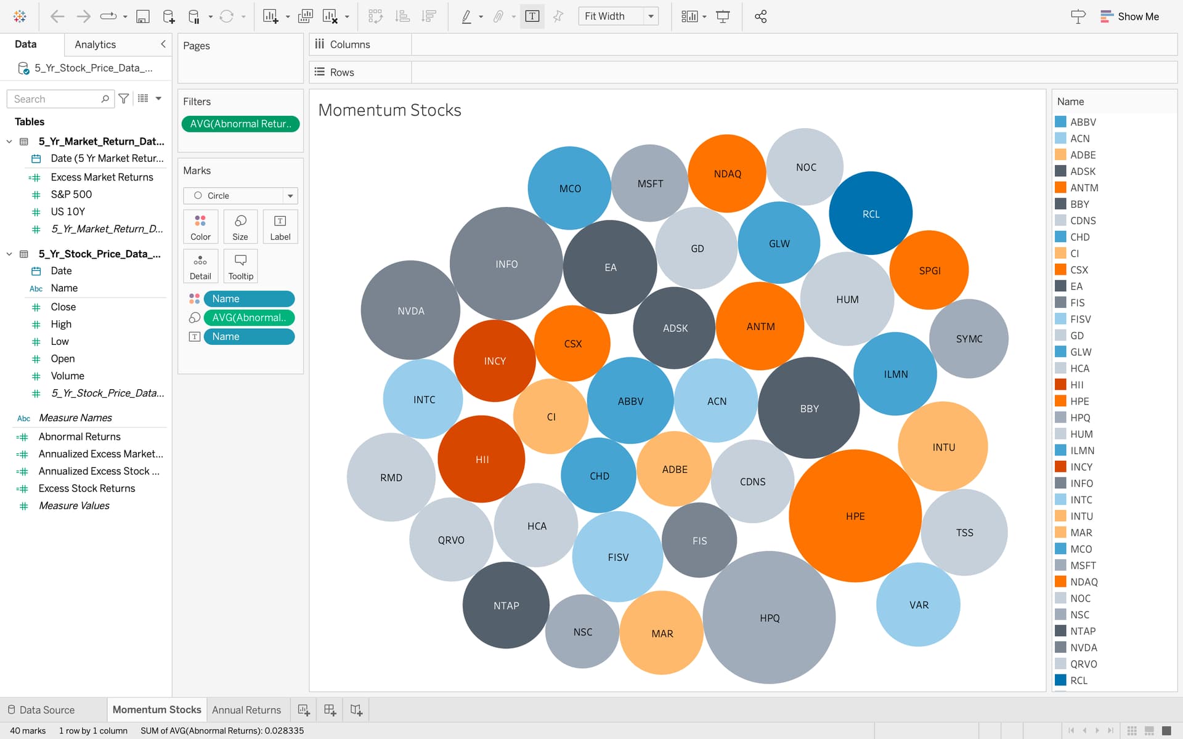Click the Save icon in toolbar
Viewport: 1183px width, 739px height.
pos(142,17)
